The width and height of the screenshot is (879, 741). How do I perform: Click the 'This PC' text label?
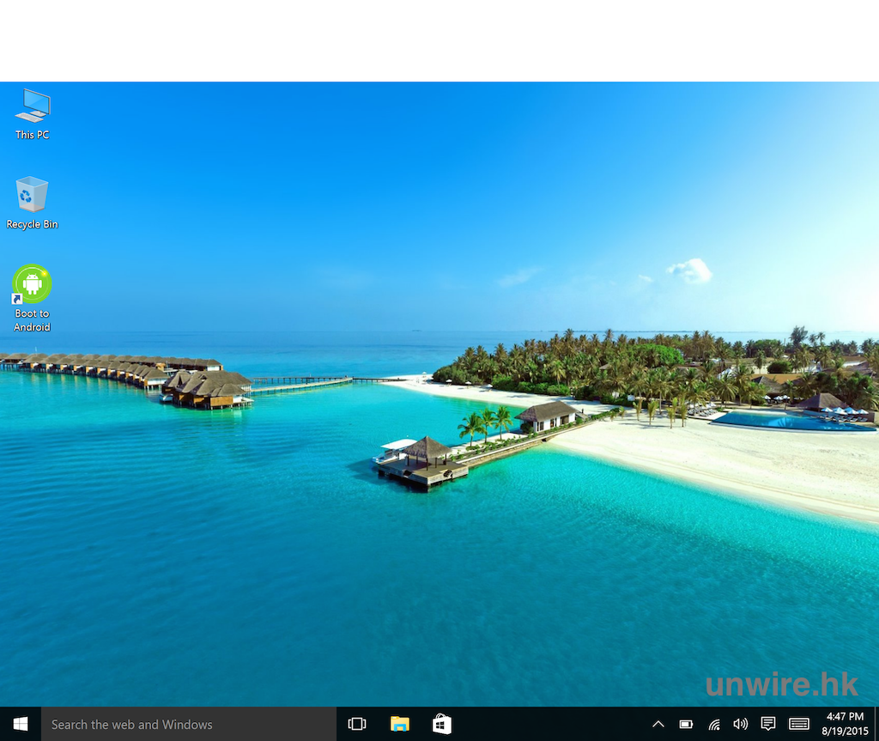coord(33,135)
